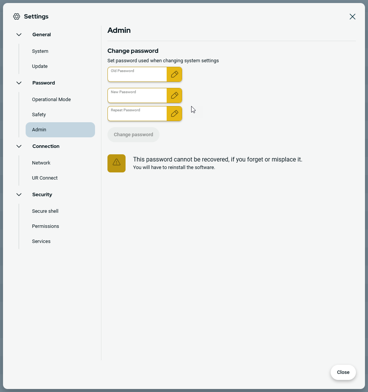Close settings with the X icon
The height and width of the screenshot is (392, 368).
click(352, 17)
